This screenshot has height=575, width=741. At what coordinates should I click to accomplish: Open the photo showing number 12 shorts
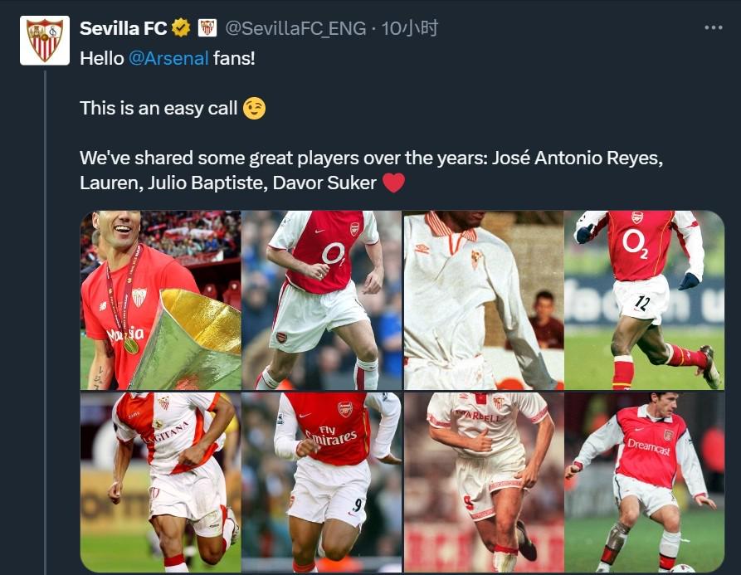coord(645,300)
